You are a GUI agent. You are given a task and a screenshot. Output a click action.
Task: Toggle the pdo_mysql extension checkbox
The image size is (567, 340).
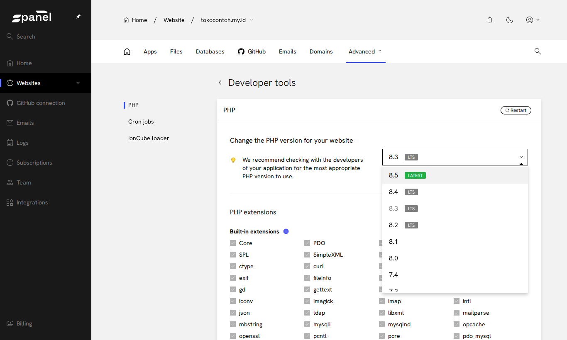coord(457,336)
